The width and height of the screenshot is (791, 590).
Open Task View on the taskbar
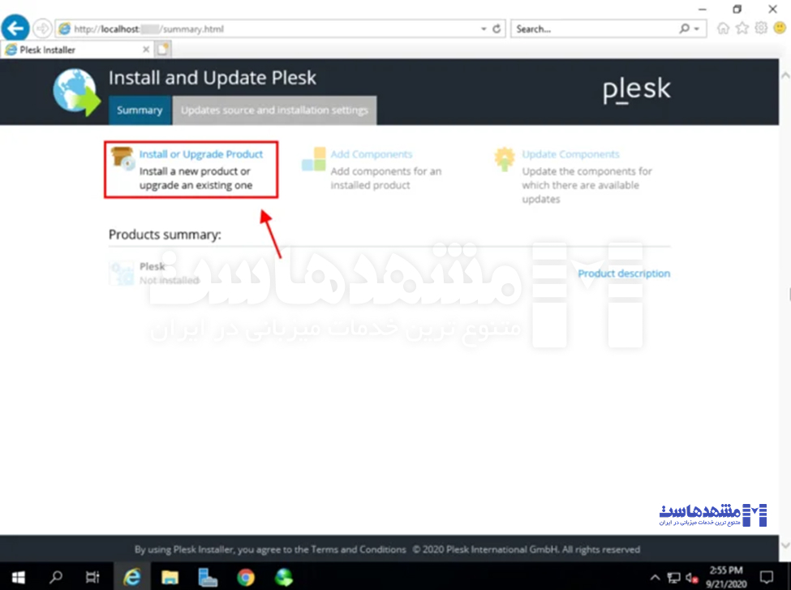[92, 577]
